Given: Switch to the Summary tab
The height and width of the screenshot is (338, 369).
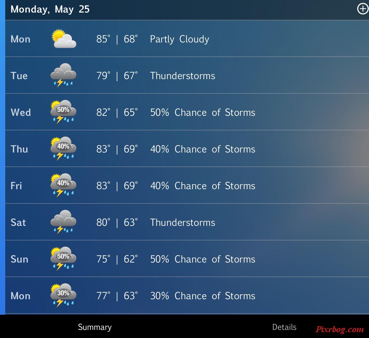Looking at the screenshot, I should [95, 327].
